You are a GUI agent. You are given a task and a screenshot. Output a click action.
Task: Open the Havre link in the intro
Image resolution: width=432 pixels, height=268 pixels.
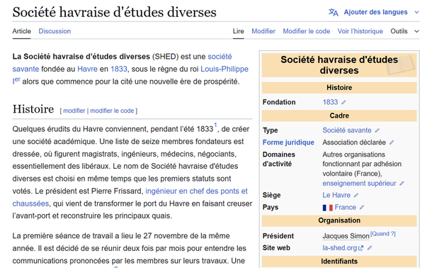(87, 69)
